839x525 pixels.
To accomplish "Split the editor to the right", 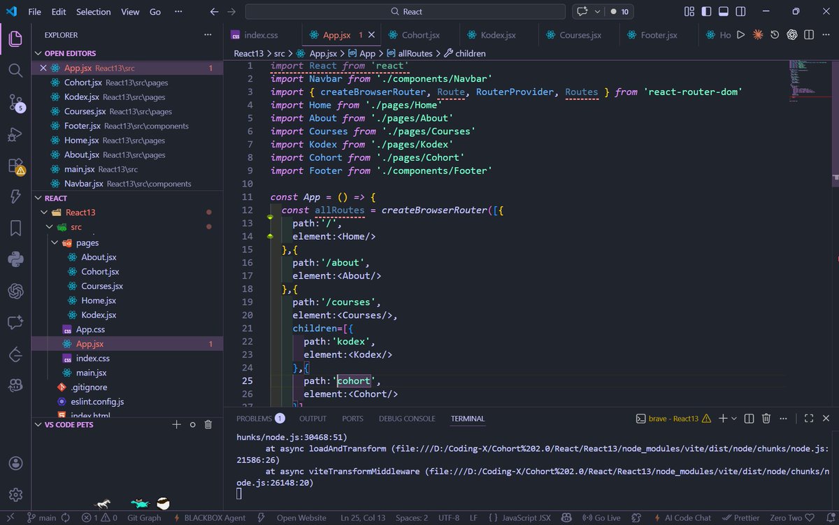I will point(809,35).
